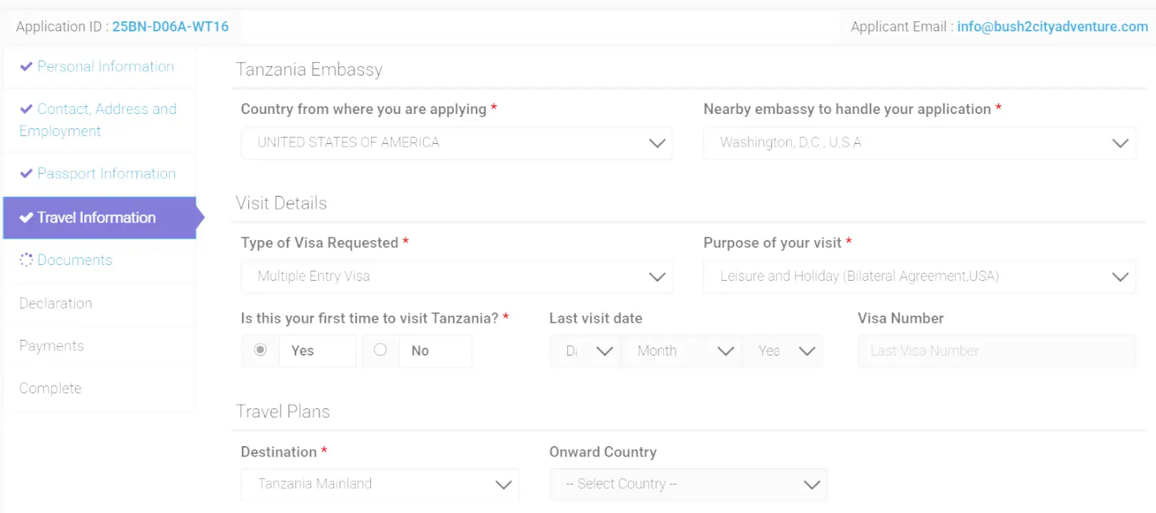Click the dotted spinner icon beside Documents
The width and height of the screenshot is (1156, 513).
(26, 260)
